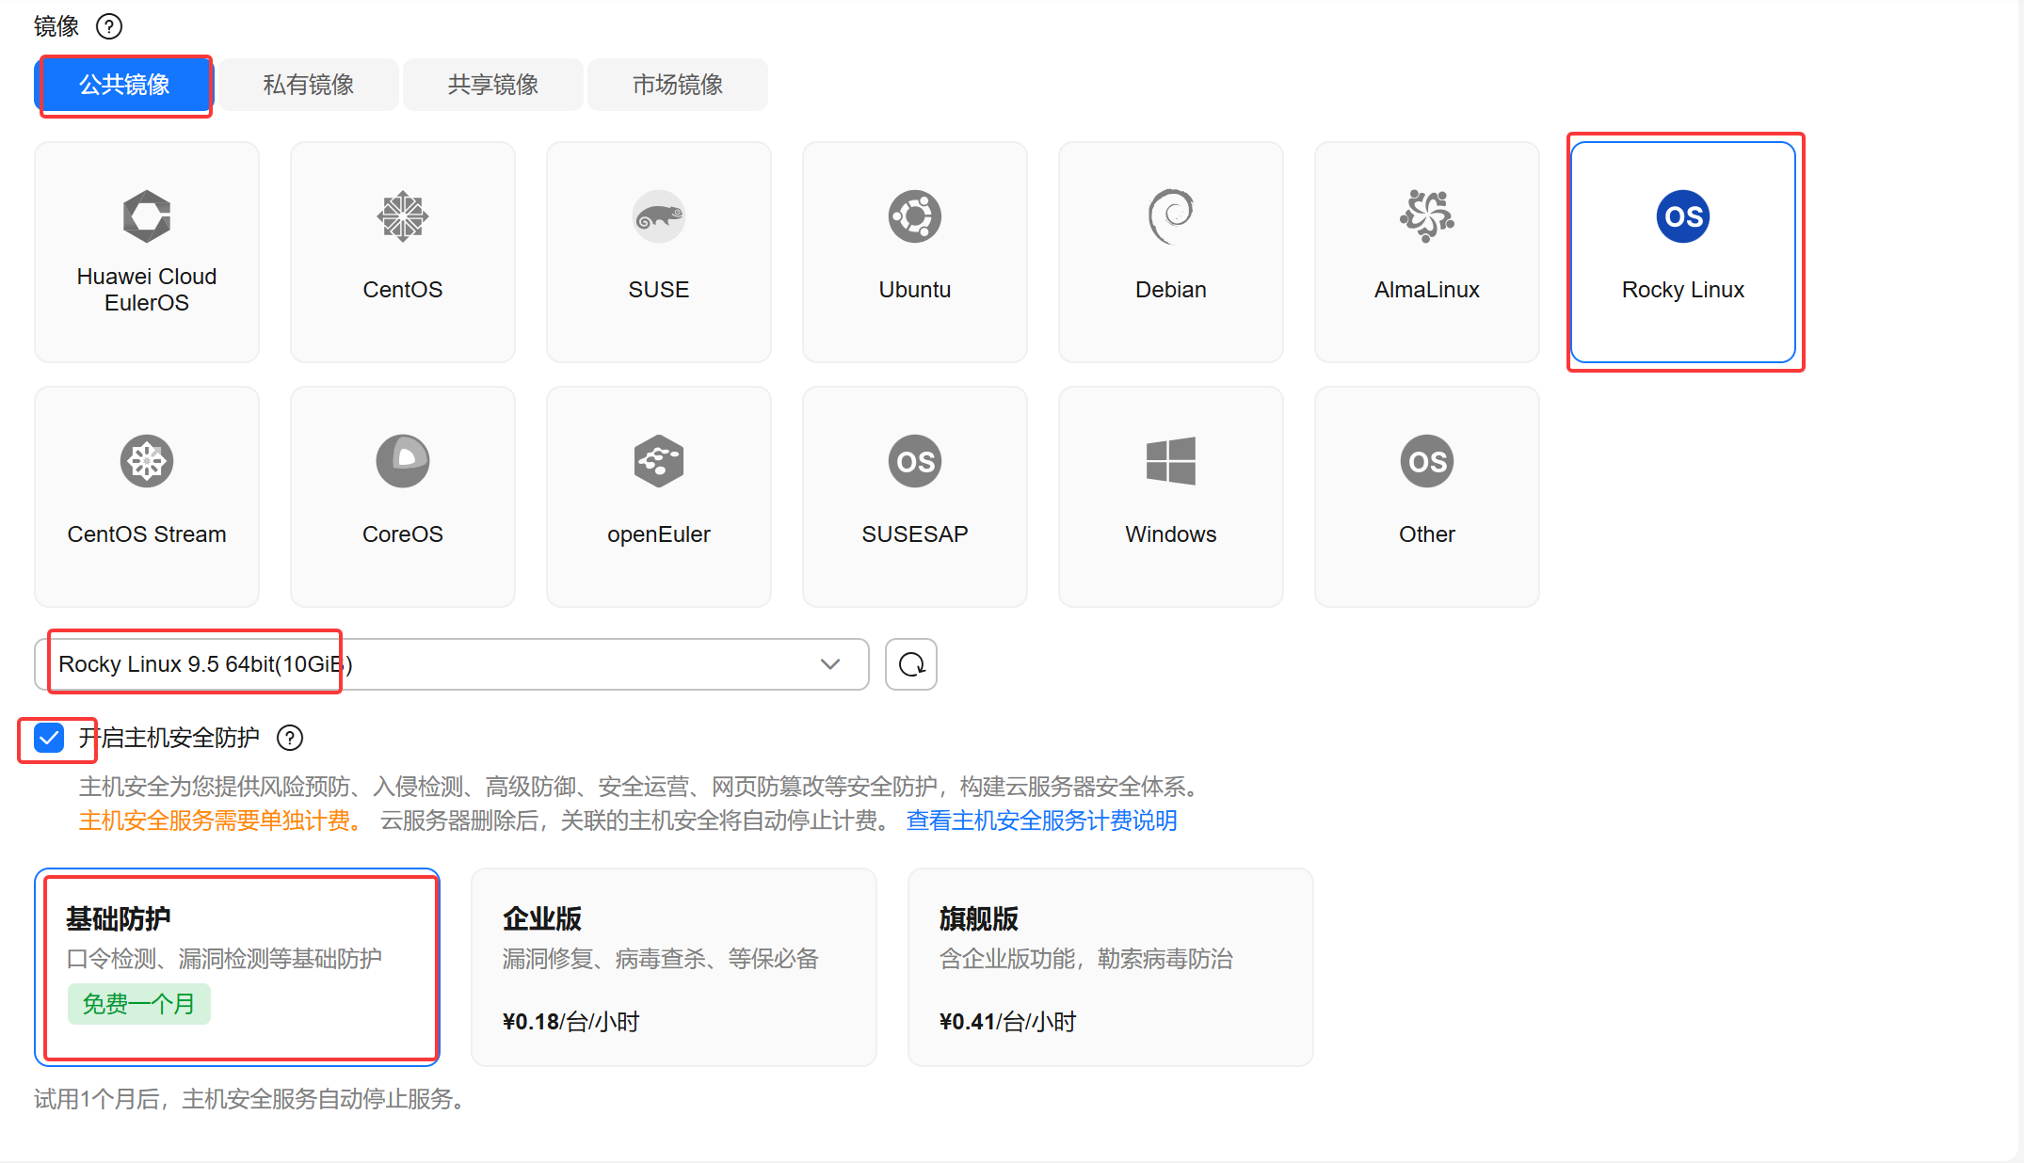
Task: Click 漏洞修复、病毒查杀、等保必备 description
Action: click(x=661, y=959)
